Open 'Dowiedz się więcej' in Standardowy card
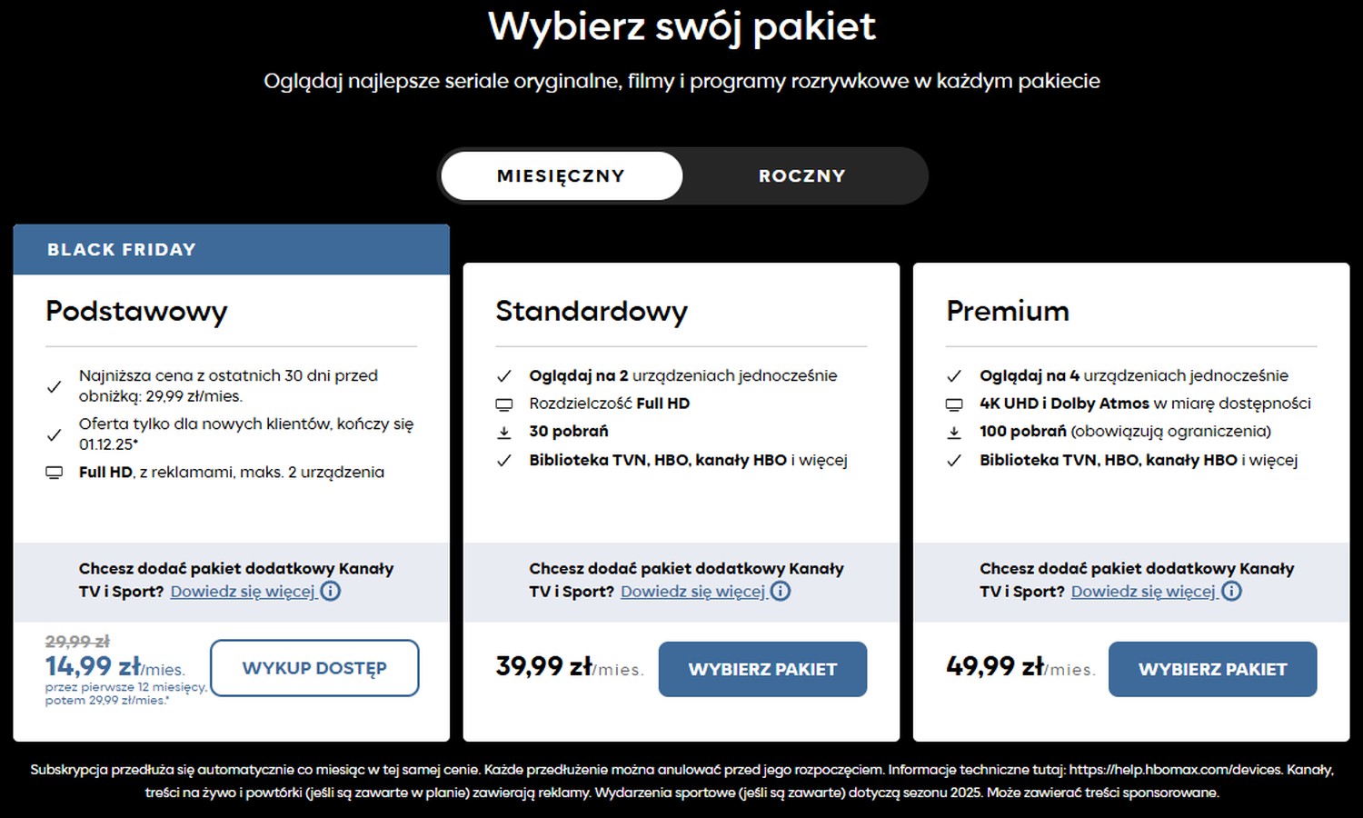The height and width of the screenshot is (818, 1363). (693, 592)
